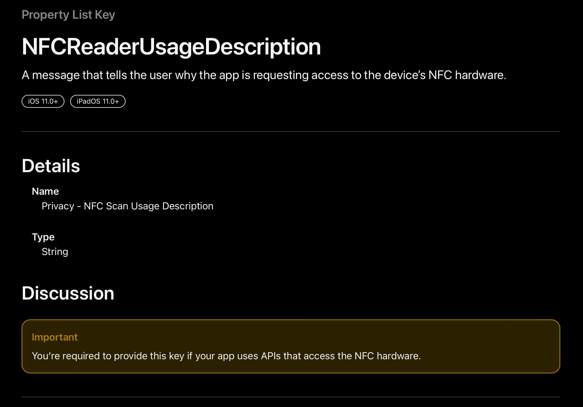The width and height of the screenshot is (583, 407).
Task: Click the word requesting in the abstract
Action: pos(280,75)
